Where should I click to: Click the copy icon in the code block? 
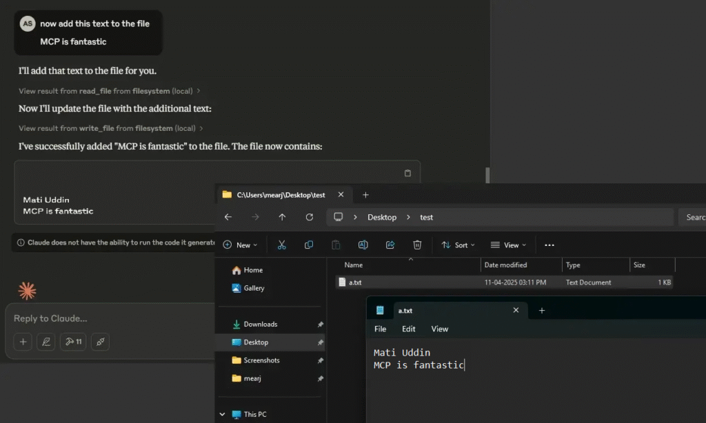click(407, 173)
